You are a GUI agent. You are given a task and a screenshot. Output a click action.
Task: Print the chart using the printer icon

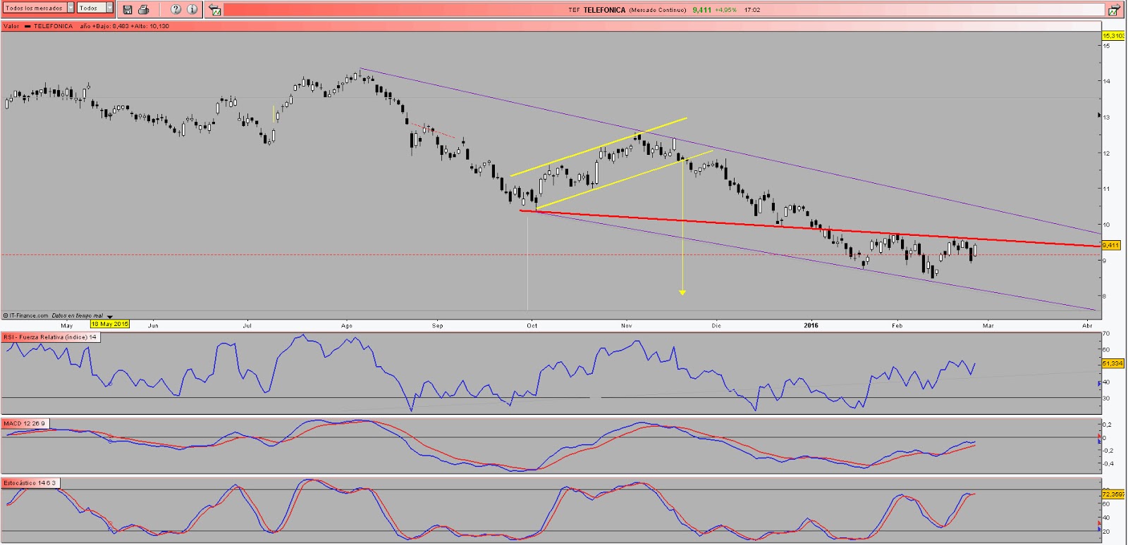[144, 9]
